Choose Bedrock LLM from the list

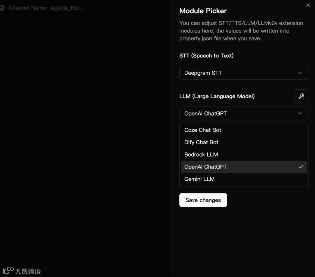(x=244, y=155)
